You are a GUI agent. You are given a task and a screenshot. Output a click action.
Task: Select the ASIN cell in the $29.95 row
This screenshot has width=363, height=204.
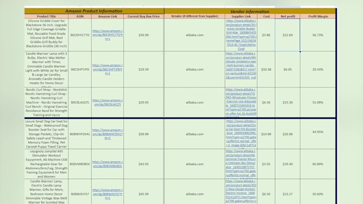tap(80, 102)
